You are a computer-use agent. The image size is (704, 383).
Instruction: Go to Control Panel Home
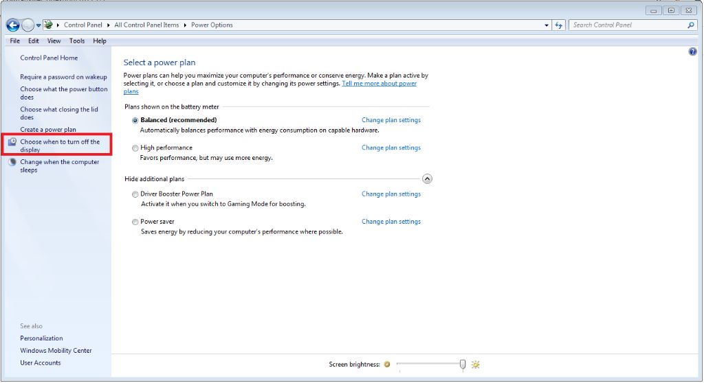click(49, 58)
